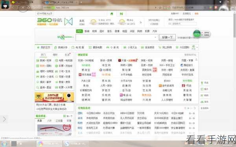236x147 pixels.
Task: Open a new browser tab
Action: point(81,2)
